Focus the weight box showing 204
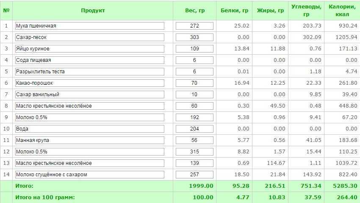 194,129
